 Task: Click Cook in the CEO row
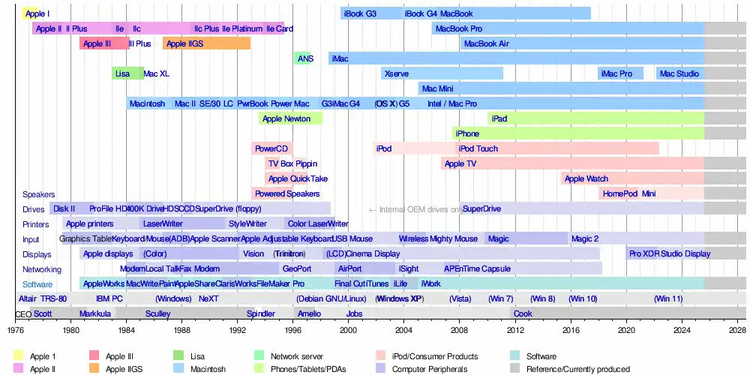point(523,313)
